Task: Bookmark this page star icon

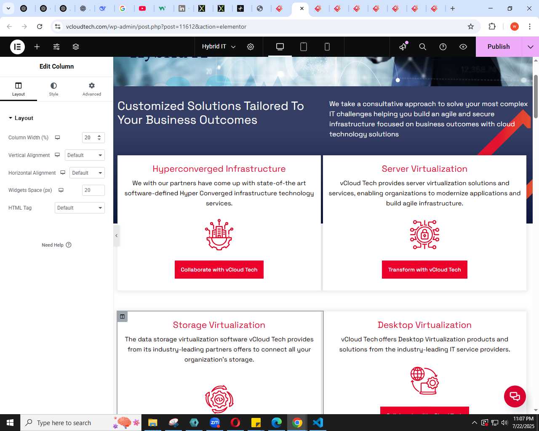Action: pos(471,27)
